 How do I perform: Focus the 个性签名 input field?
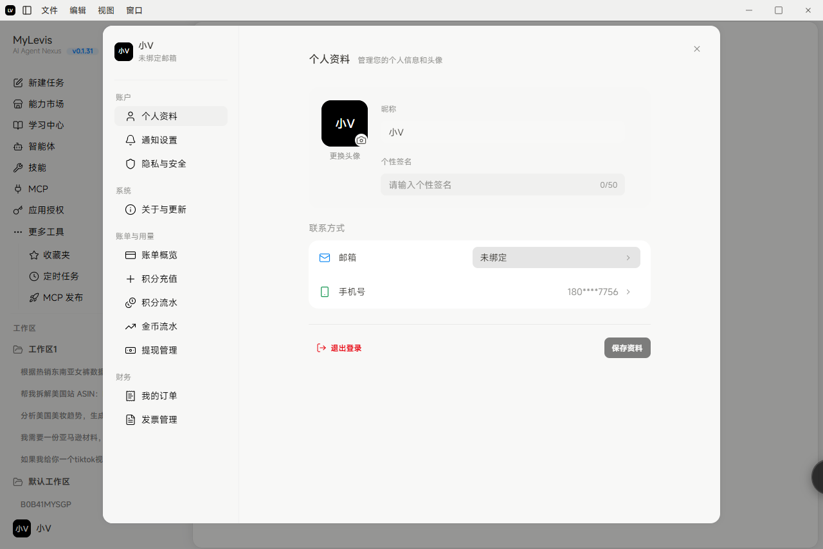point(503,184)
